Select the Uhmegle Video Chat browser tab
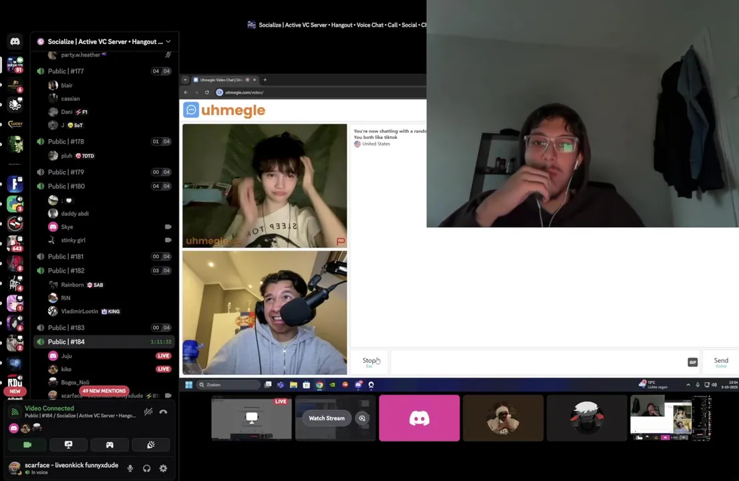Viewport: 739px width, 481px height. (x=225, y=79)
